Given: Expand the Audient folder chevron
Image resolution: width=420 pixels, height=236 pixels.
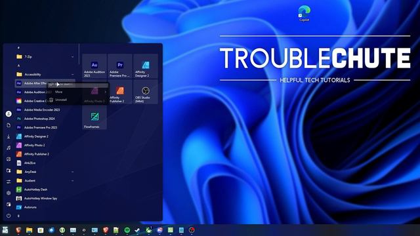Looking at the screenshot, I should tap(72, 181).
